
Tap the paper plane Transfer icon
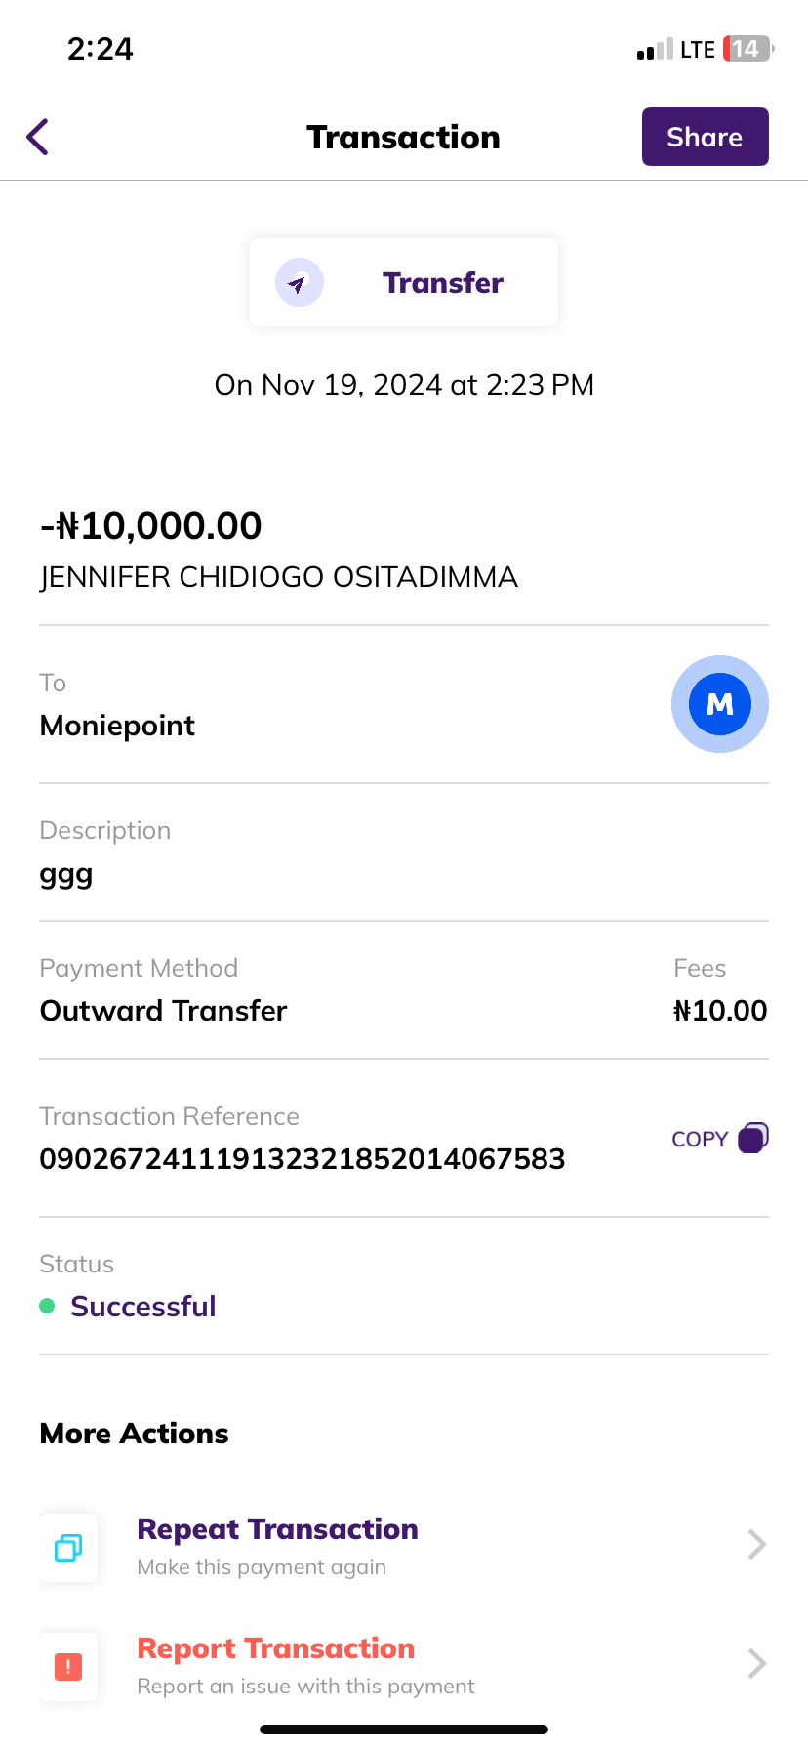(299, 283)
